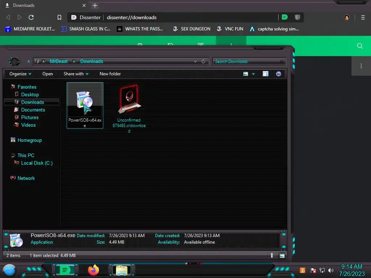The width and height of the screenshot is (371, 278).
Task: Open a new browser tab
Action: coord(95,5)
